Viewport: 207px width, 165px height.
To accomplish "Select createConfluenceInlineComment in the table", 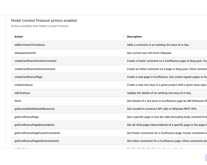I will [x=35, y=69].
